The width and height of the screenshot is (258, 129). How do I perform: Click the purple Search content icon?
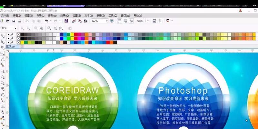pos(66,21)
